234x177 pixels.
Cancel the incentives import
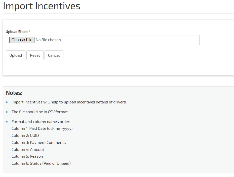(54, 55)
